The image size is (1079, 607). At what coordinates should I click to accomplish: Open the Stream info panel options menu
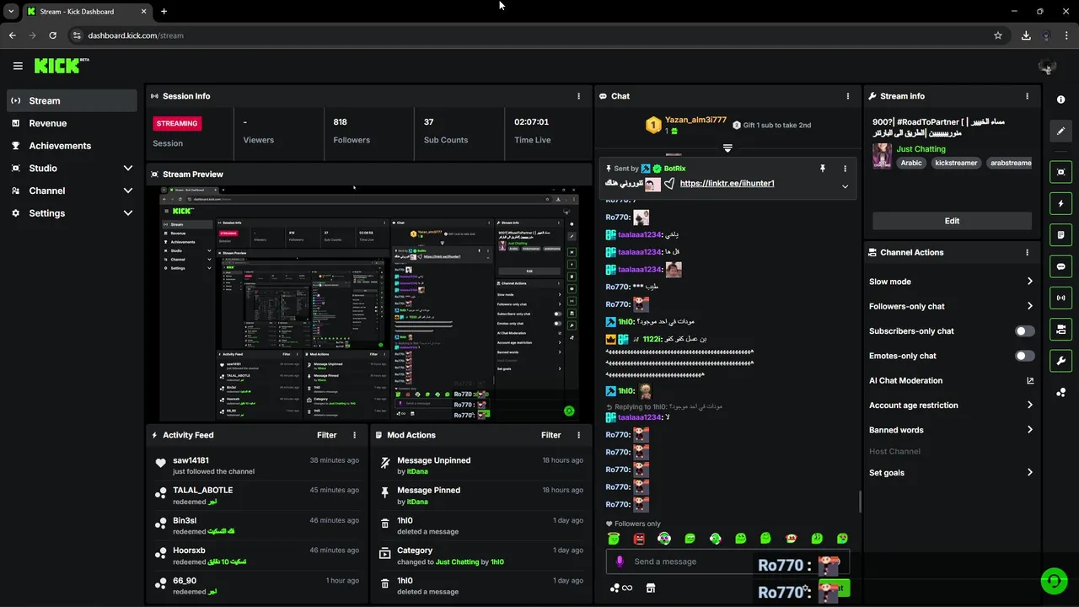(1027, 96)
